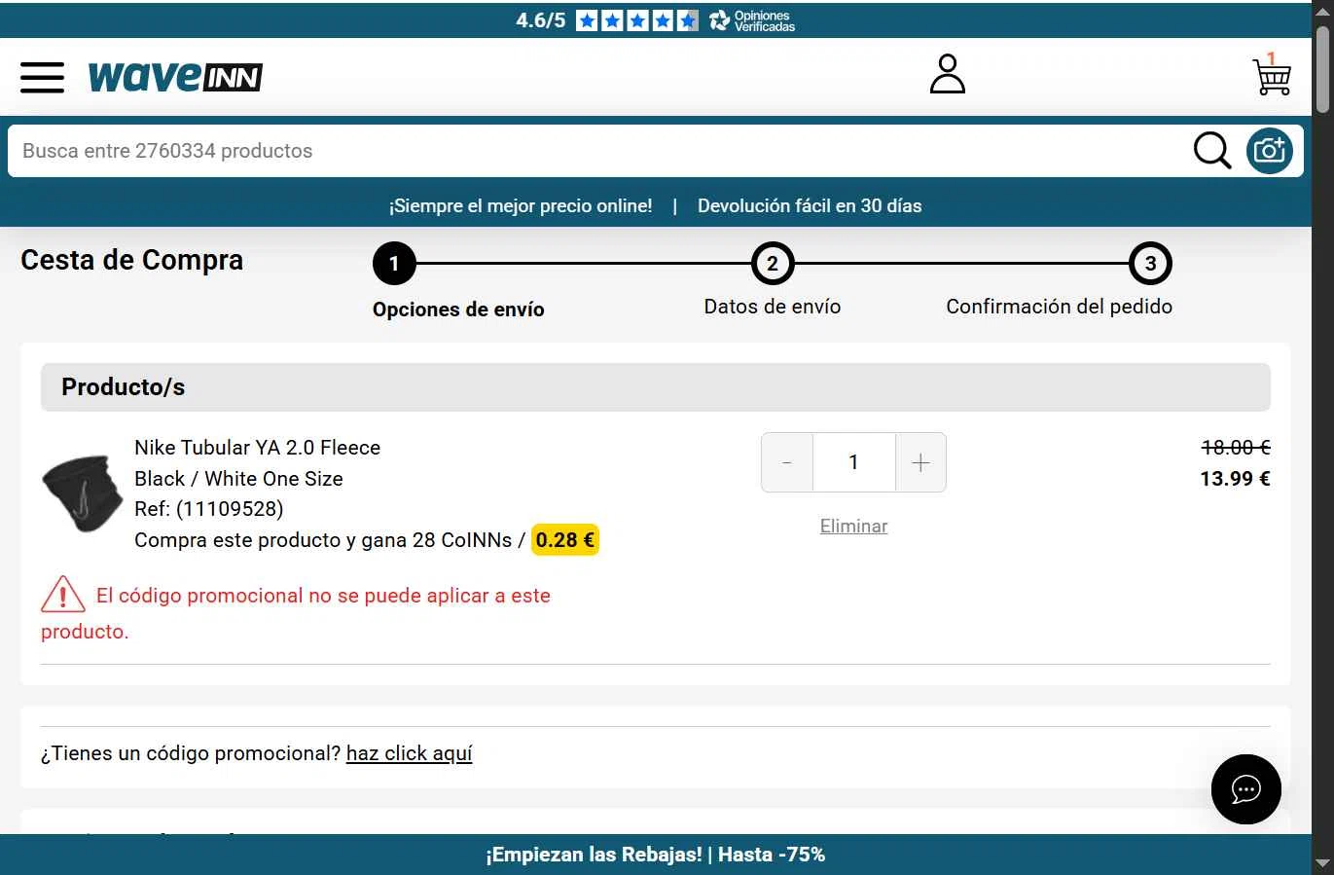The height and width of the screenshot is (875, 1334).
Task: Click the crossed-out 18.00 € price
Action: (1236, 448)
